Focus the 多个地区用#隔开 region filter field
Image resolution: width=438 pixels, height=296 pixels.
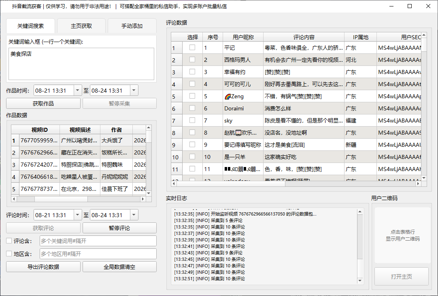click(x=98, y=254)
